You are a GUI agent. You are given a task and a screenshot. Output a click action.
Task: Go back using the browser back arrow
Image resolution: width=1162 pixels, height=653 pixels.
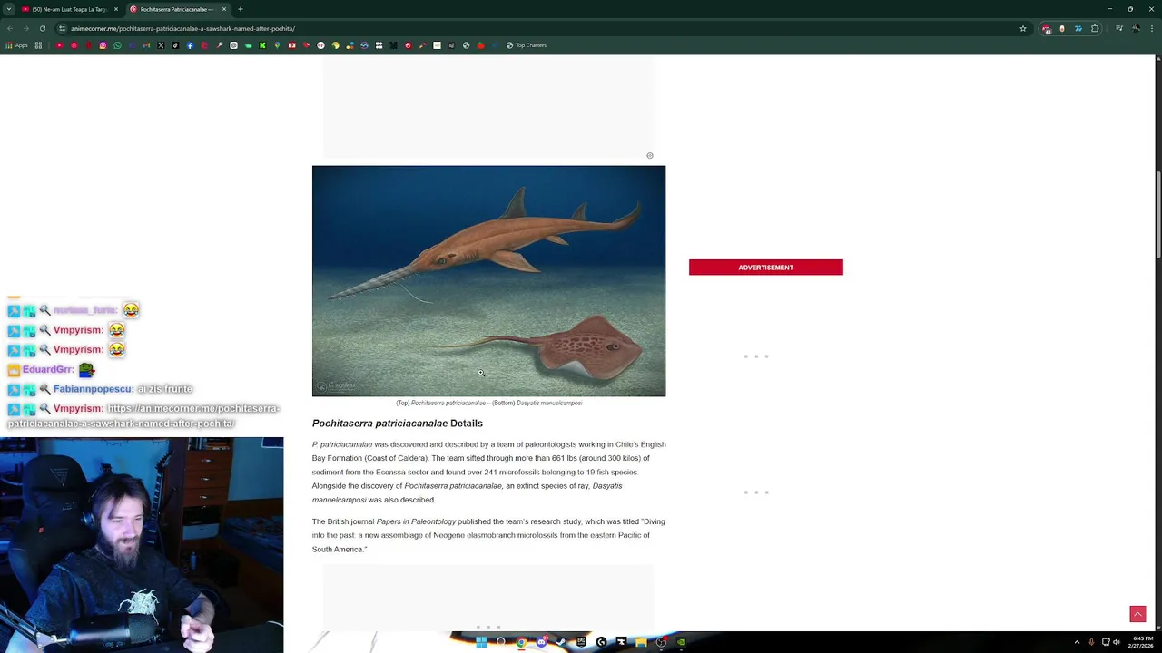pos(10,28)
